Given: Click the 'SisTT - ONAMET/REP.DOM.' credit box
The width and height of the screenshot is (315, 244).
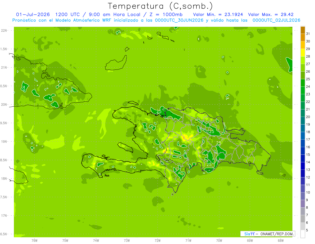Looking at the screenshot, I should point(268,234).
